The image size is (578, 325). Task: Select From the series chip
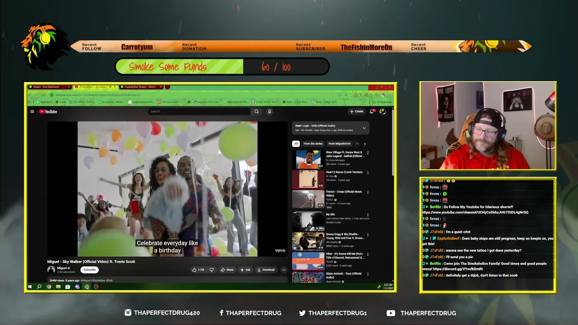[x=313, y=144]
